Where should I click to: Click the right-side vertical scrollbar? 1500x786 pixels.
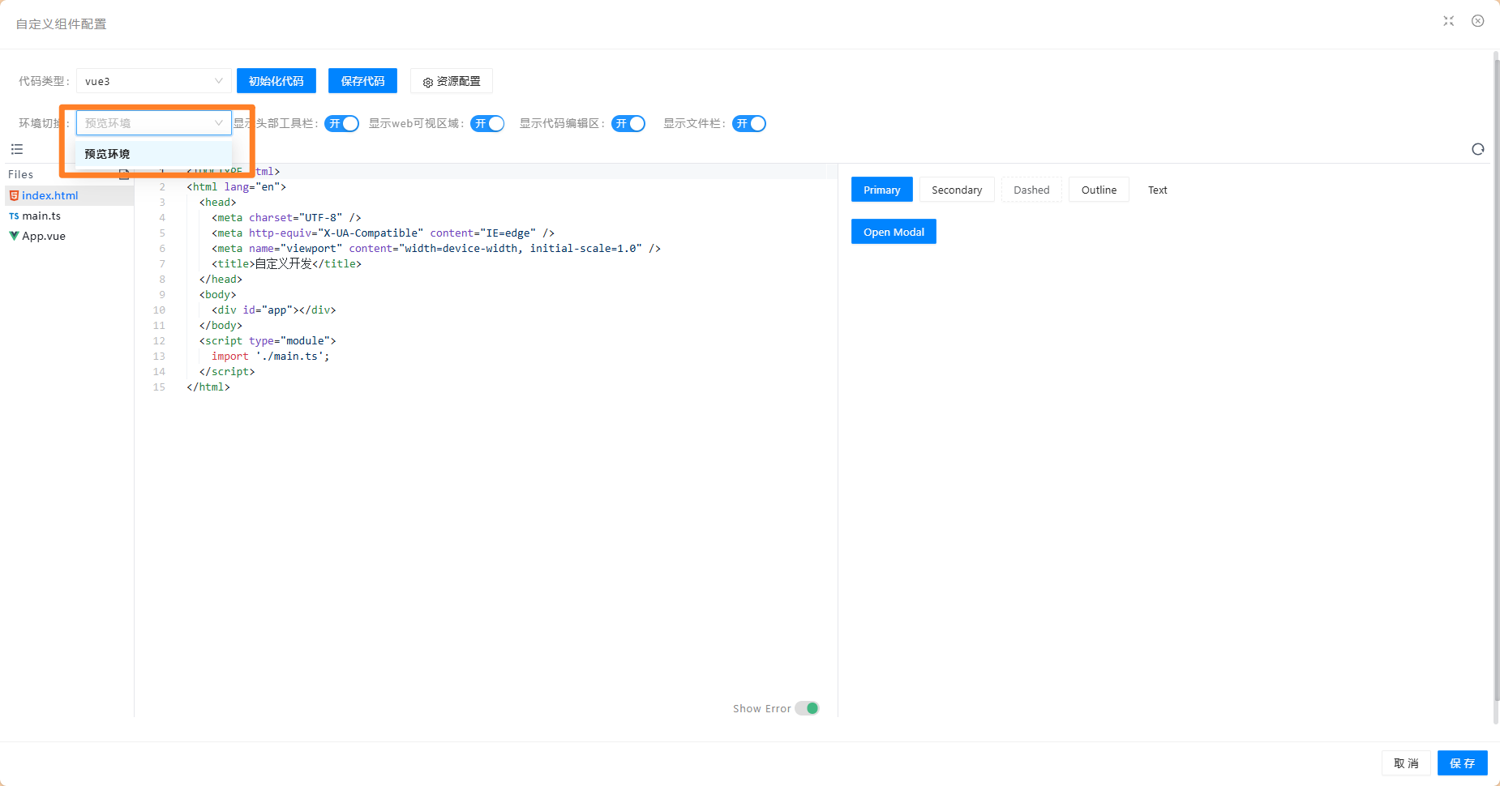tap(1496, 381)
